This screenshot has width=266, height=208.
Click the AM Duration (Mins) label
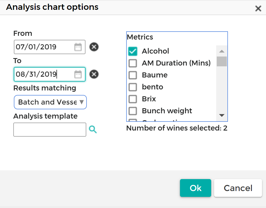tap(176, 63)
